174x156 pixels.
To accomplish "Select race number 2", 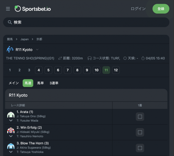I will tap(19, 70).
